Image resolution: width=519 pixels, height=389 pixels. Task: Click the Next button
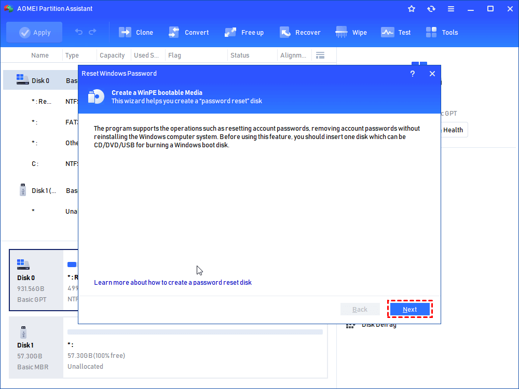[410, 309]
